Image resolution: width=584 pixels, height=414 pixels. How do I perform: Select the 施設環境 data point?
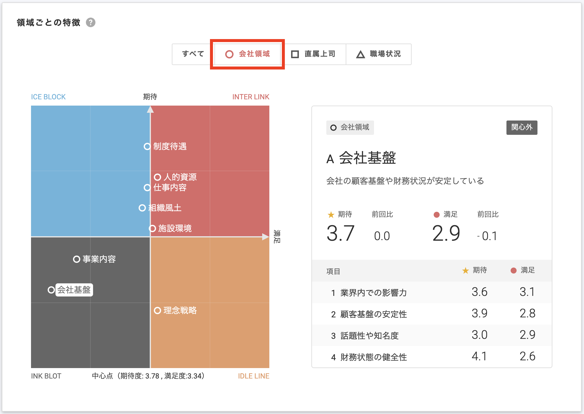[x=152, y=228]
